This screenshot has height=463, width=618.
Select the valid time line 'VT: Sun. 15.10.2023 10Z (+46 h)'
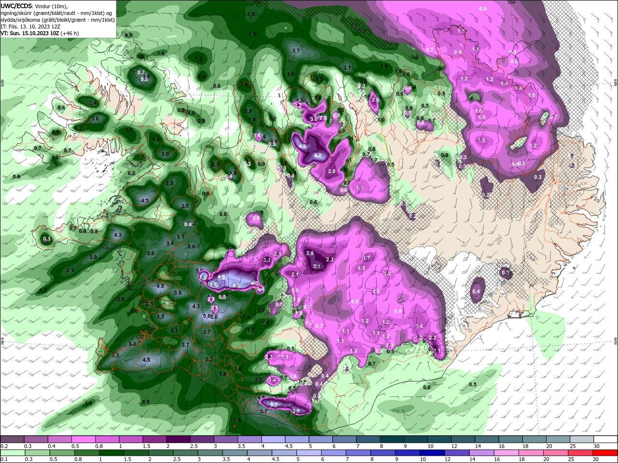40,33
